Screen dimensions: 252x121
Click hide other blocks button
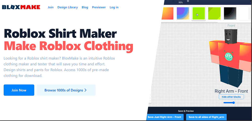tap(231, 97)
